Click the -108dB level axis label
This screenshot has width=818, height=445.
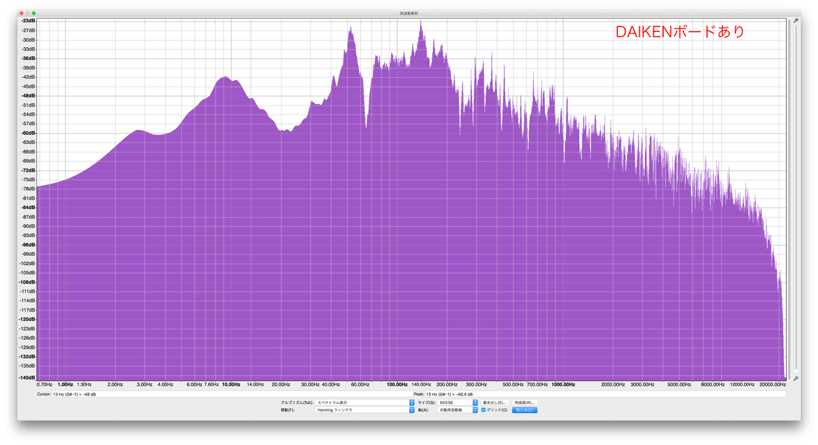click(28, 282)
